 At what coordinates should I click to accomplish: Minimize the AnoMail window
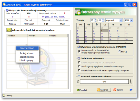pos(126,5)
